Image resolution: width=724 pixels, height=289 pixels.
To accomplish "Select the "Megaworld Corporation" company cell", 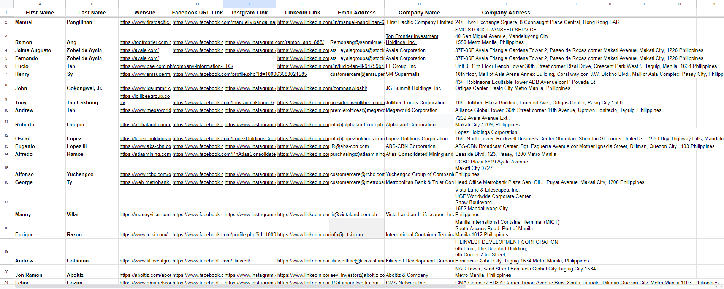I will tap(419, 110).
